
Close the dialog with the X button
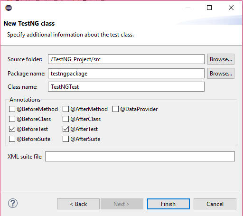tap(231, 8)
